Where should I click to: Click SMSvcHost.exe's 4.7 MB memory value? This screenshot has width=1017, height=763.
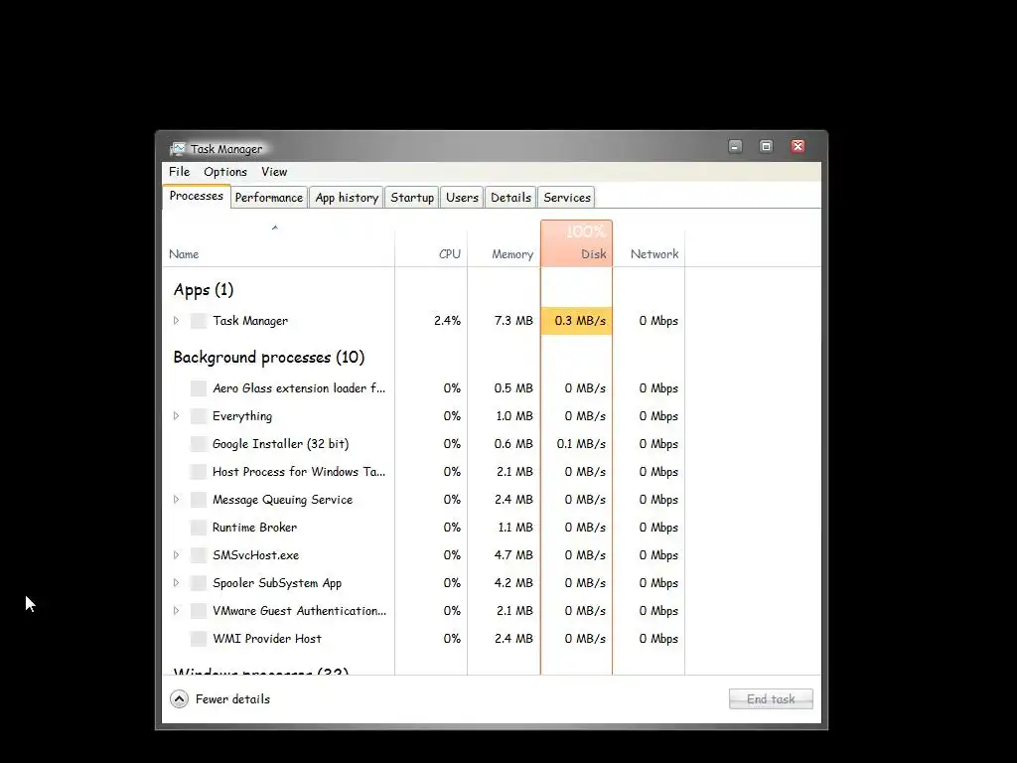(x=513, y=555)
